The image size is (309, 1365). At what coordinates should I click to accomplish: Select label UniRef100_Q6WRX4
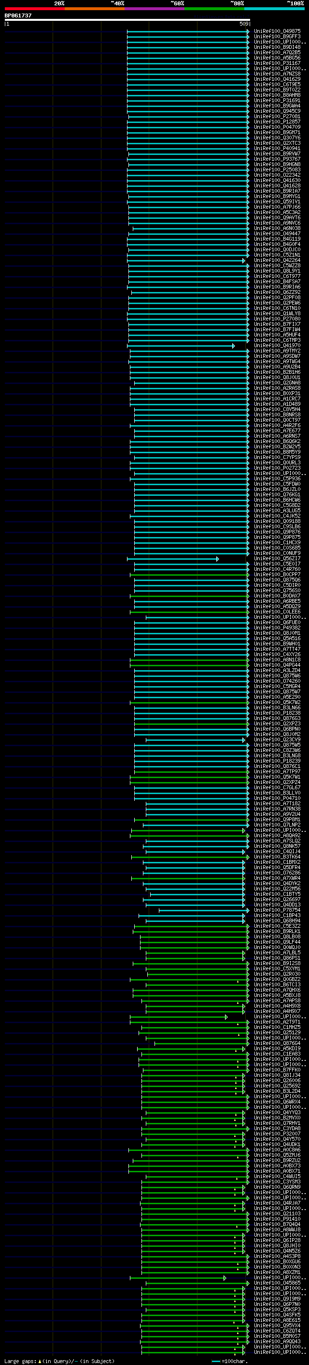[x=277, y=1102]
